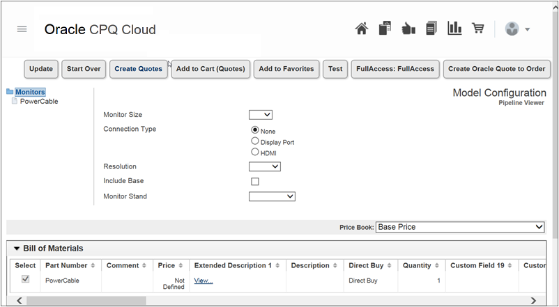
Task: Open the hamburger navigation menu
Action: tap(22, 29)
